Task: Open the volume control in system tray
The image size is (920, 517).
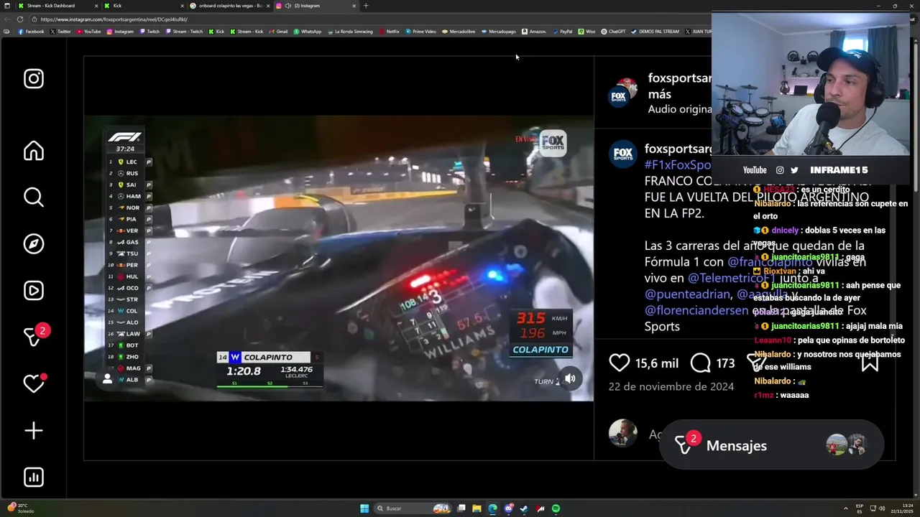Action: (882, 508)
